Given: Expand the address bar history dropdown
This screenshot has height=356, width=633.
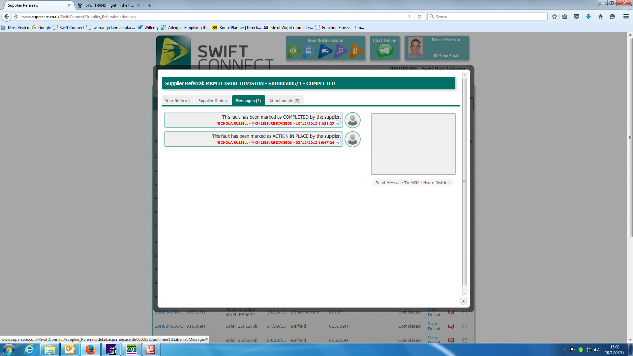Looking at the screenshot, I should point(409,16).
